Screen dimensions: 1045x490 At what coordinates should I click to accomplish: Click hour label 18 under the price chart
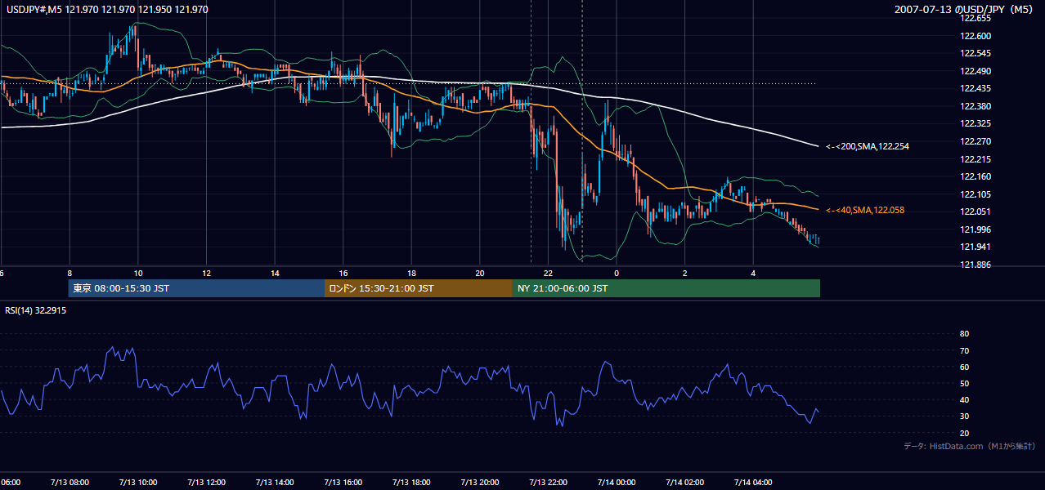coord(411,274)
